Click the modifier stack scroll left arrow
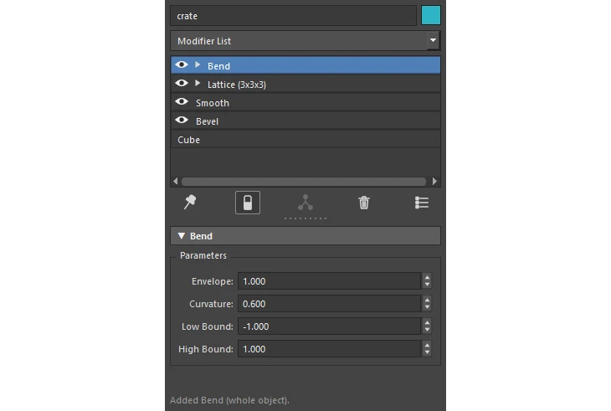Image resolution: width=611 pixels, height=411 pixels. [176, 181]
